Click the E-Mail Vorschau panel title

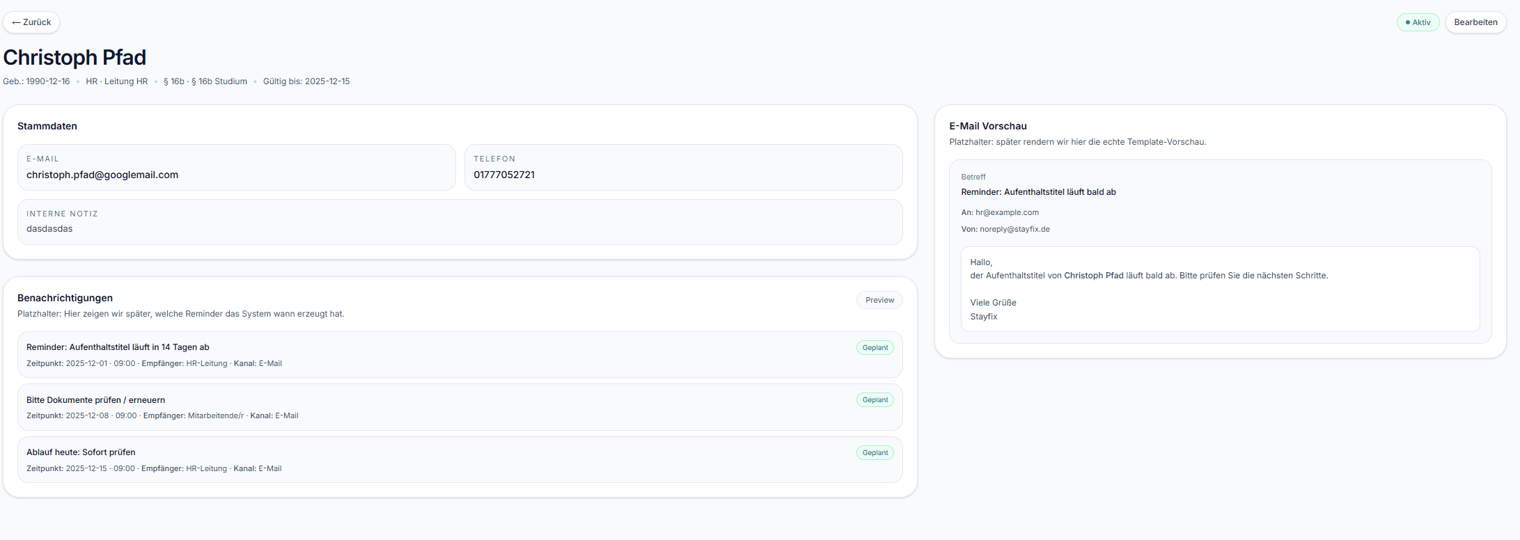988,126
